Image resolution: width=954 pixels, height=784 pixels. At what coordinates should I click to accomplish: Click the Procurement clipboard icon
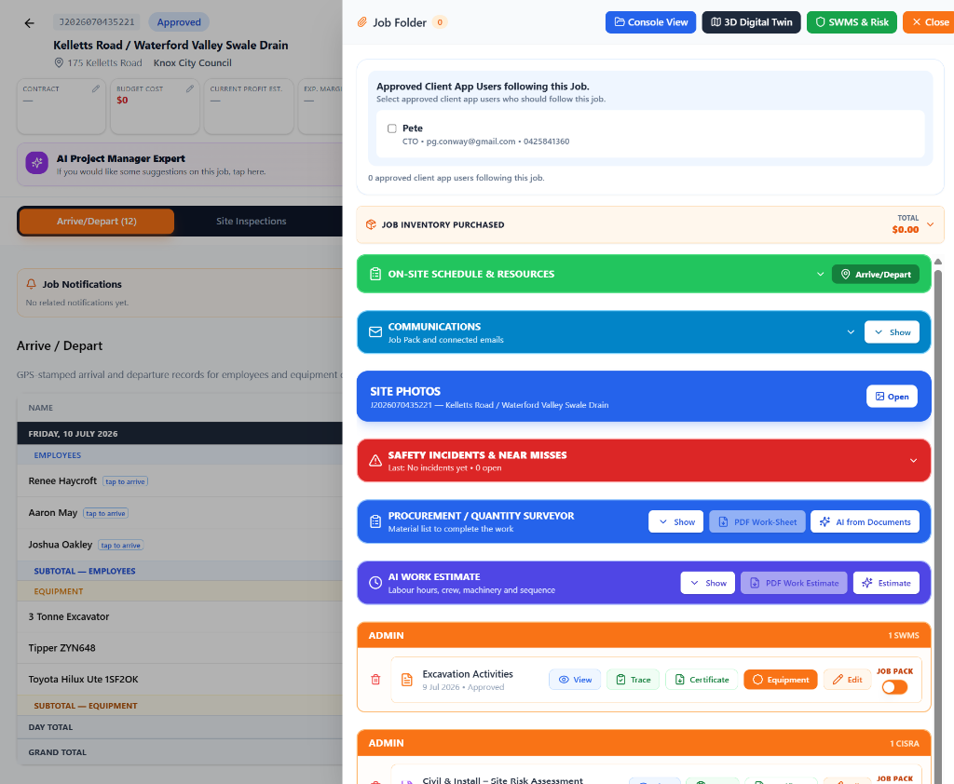click(375, 521)
